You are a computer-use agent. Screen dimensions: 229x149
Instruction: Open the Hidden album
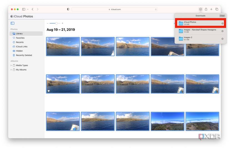pyautogui.click(x=26, y=51)
